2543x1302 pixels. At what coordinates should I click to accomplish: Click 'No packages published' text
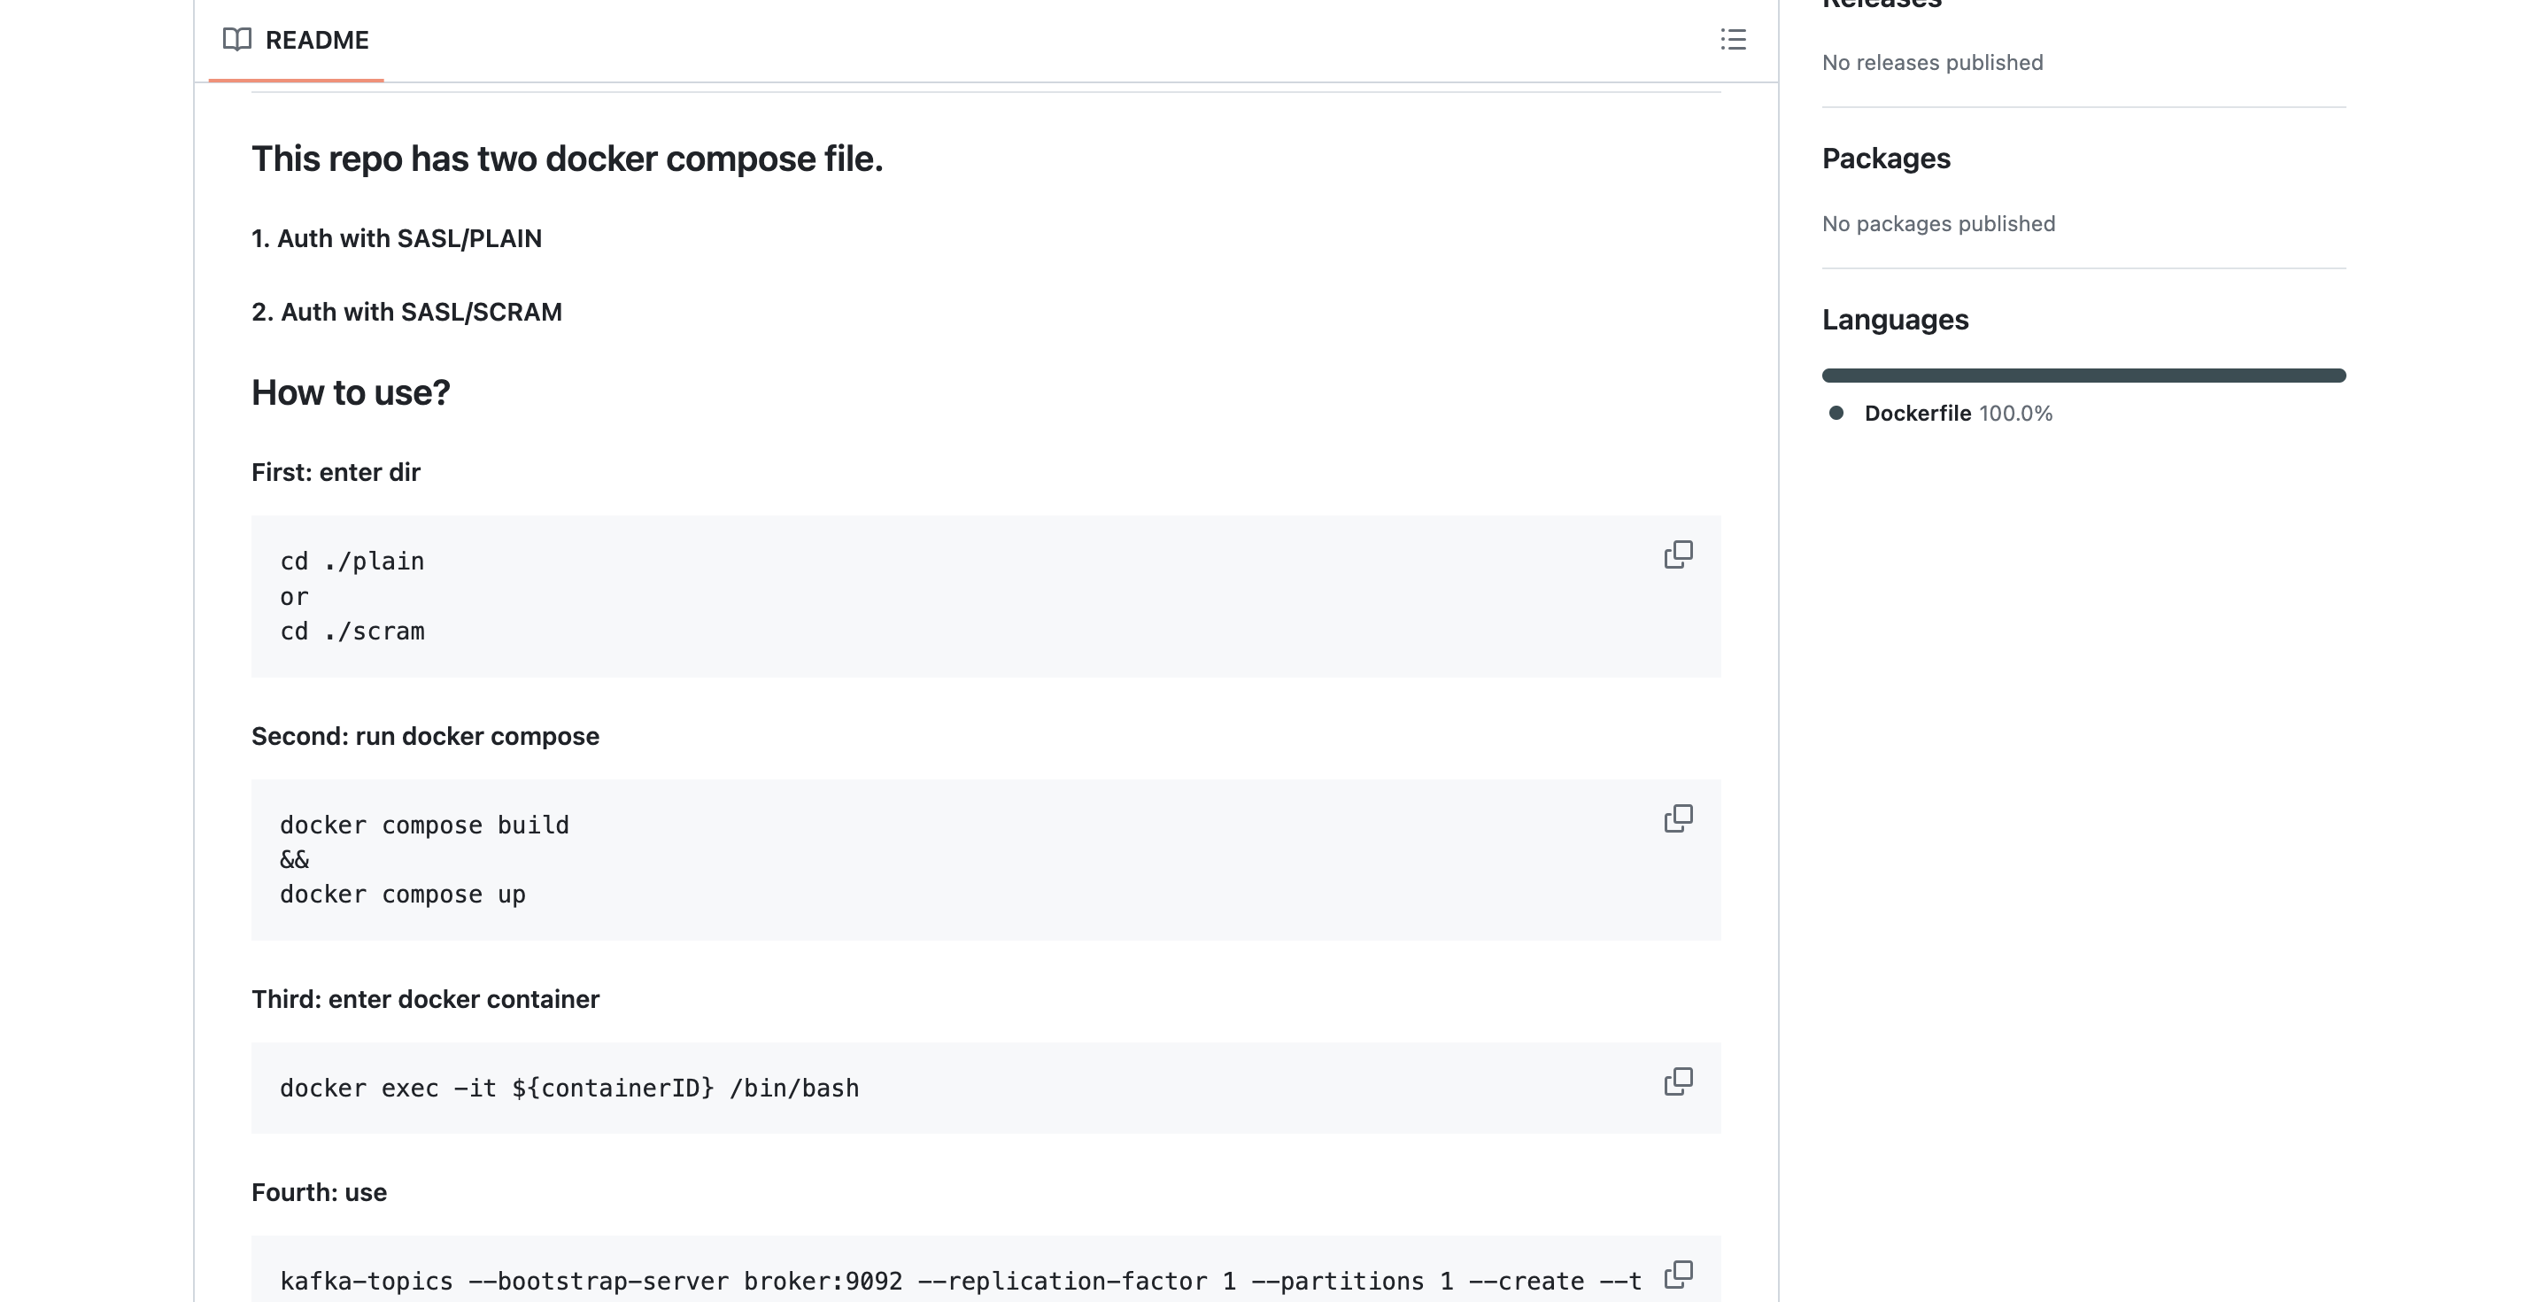pyautogui.click(x=1938, y=223)
